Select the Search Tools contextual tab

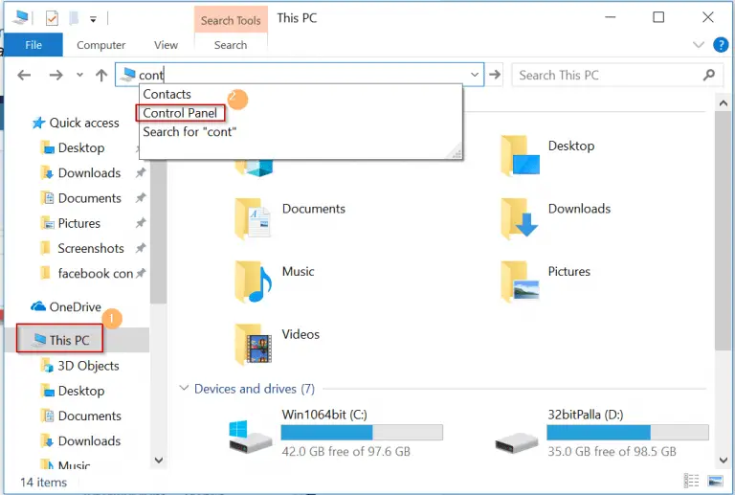[x=231, y=20]
